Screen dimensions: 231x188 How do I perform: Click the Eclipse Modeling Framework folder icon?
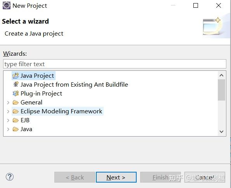(x=16, y=111)
